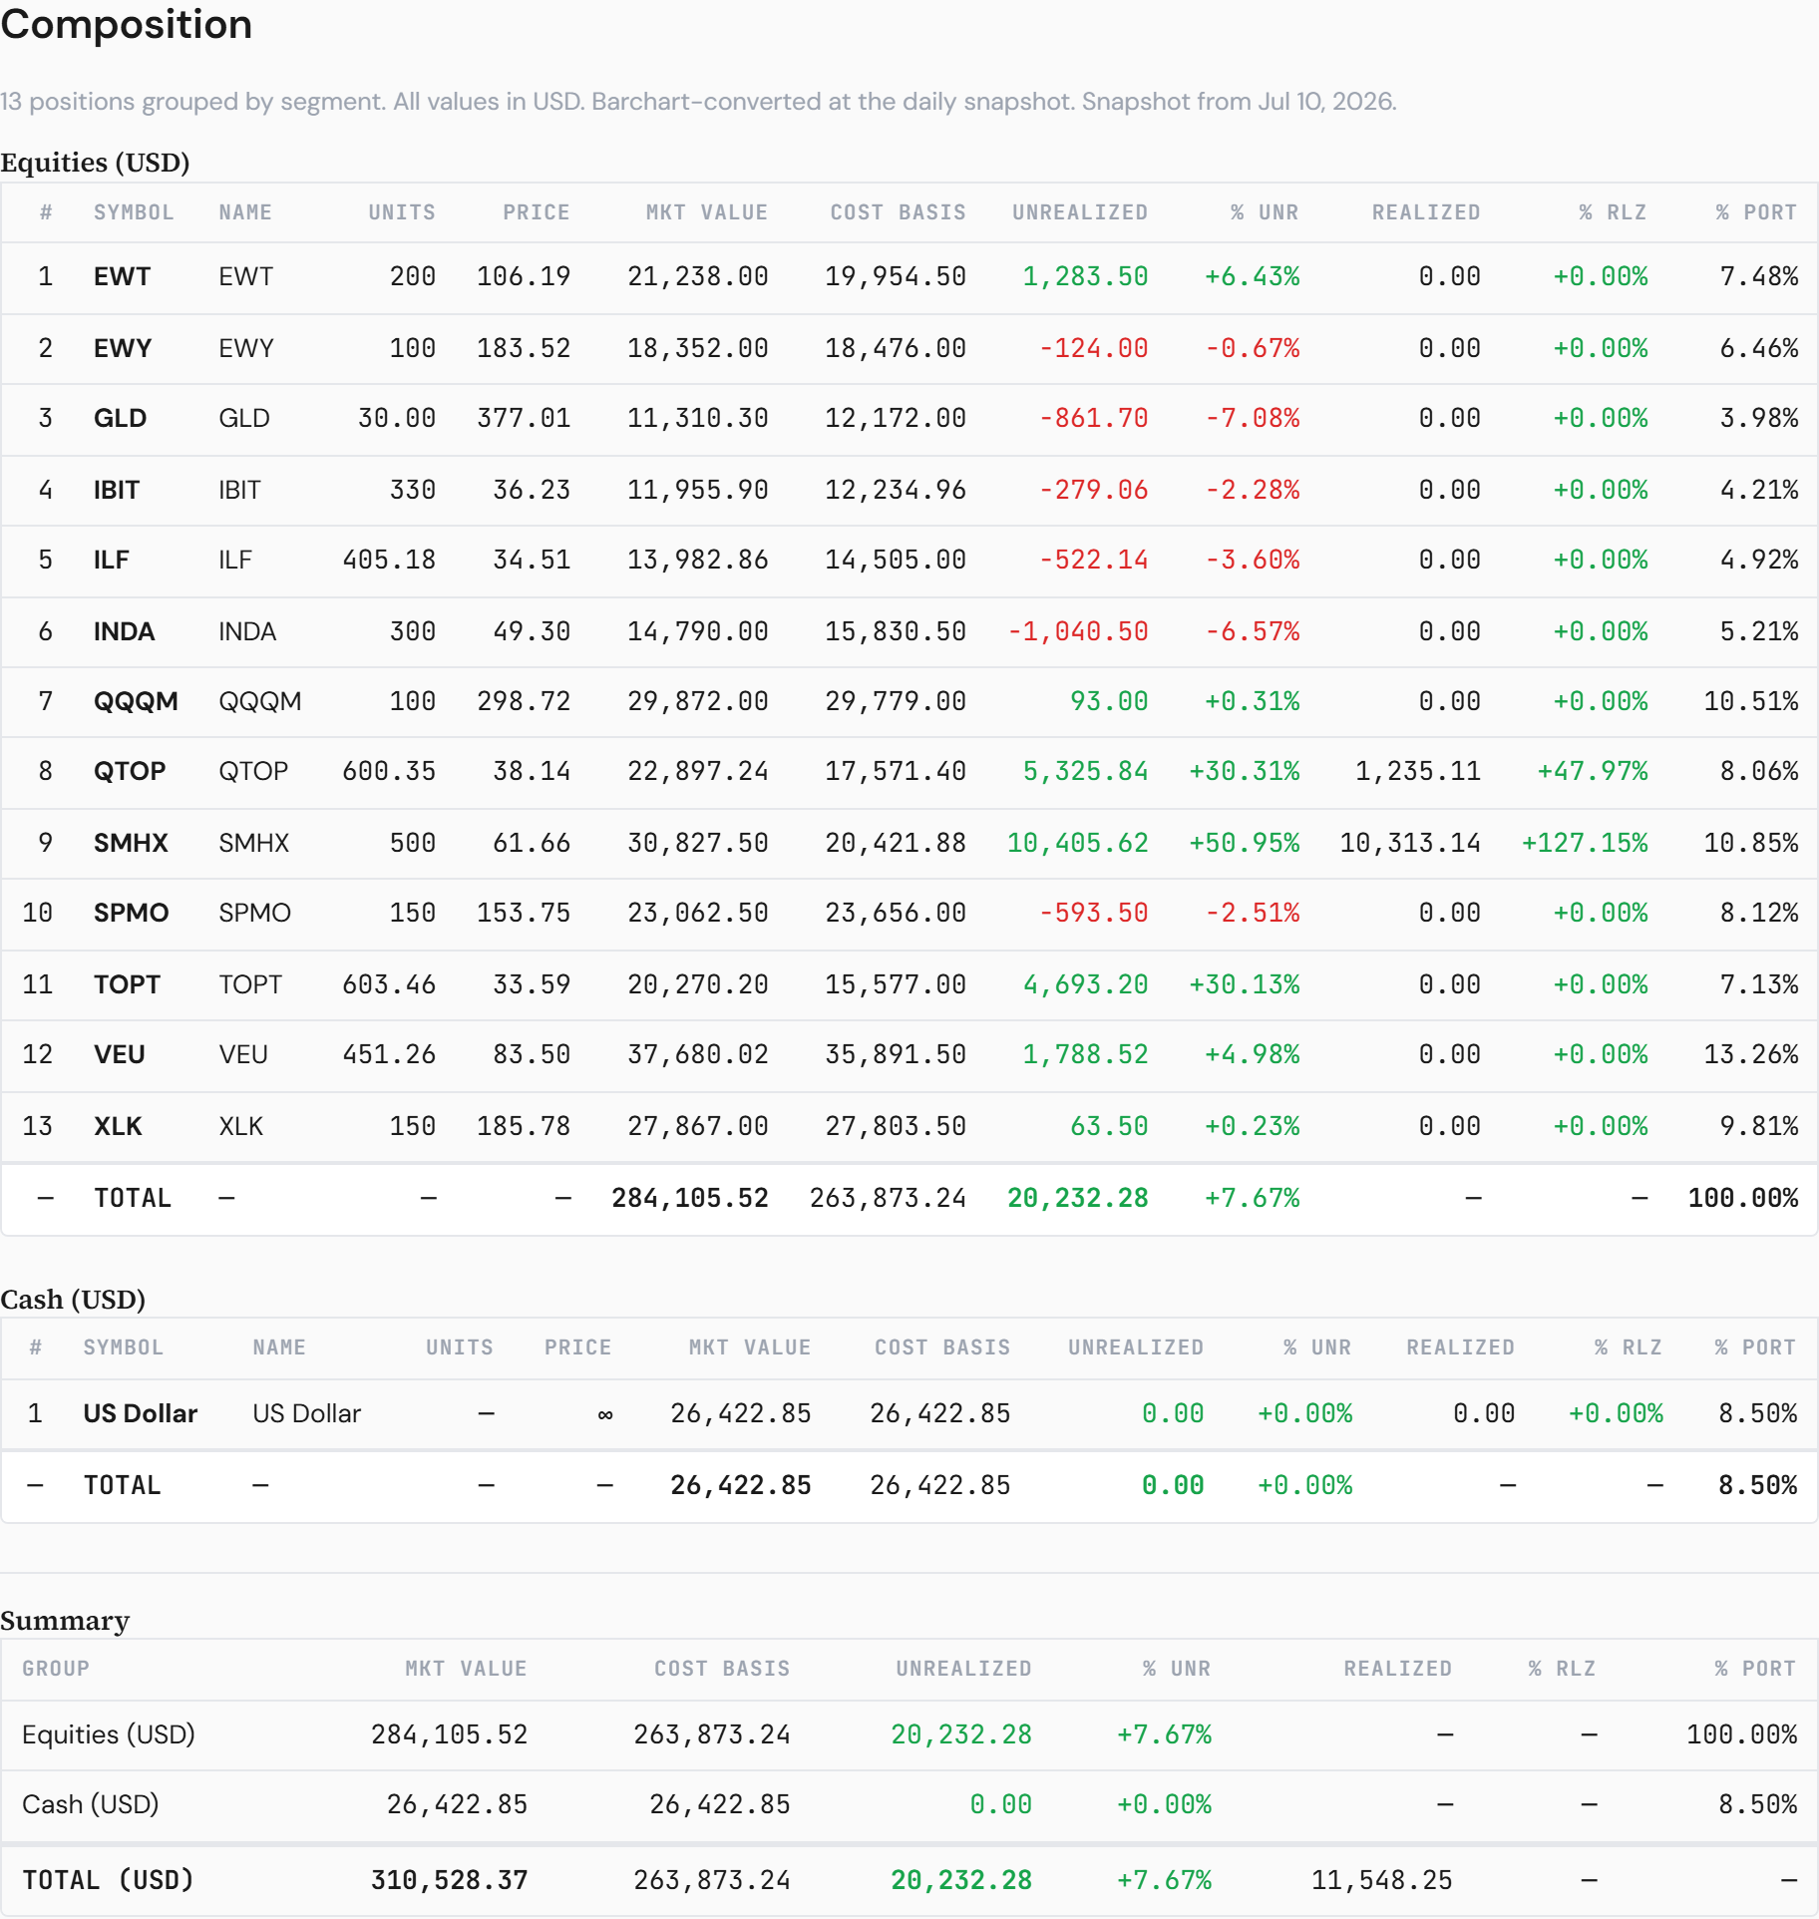Click the Equities SYMBOL column header

pos(134,212)
